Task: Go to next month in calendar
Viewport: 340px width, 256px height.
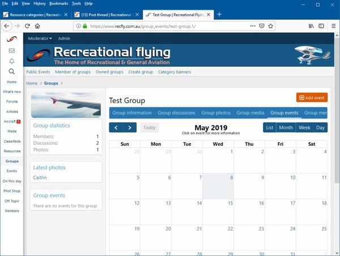Action: pyautogui.click(x=130, y=127)
